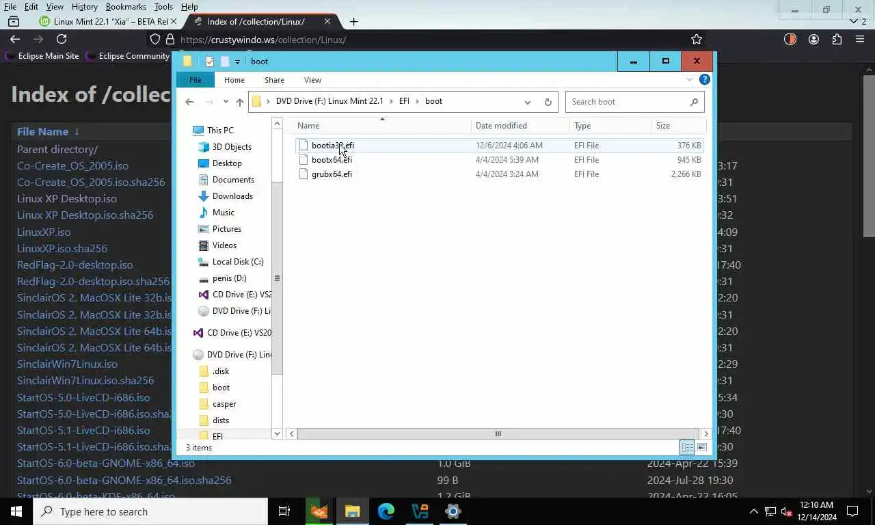Refresh the boot folder view
The height and width of the screenshot is (525, 875).
(x=548, y=102)
